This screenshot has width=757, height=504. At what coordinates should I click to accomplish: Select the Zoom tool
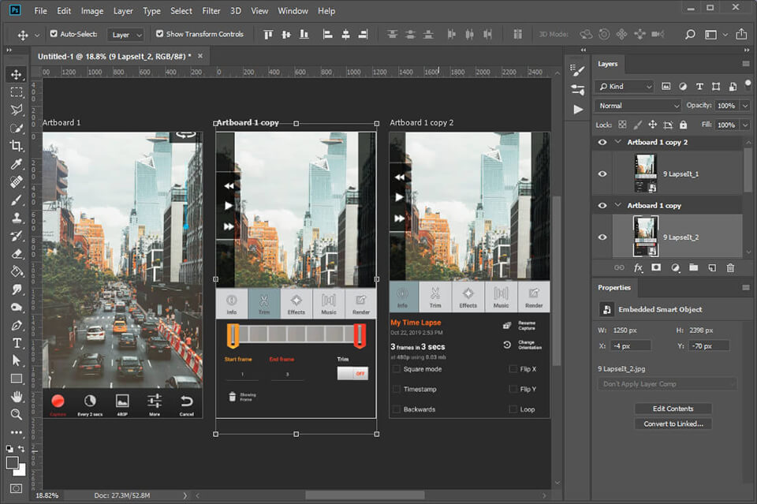tap(17, 414)
